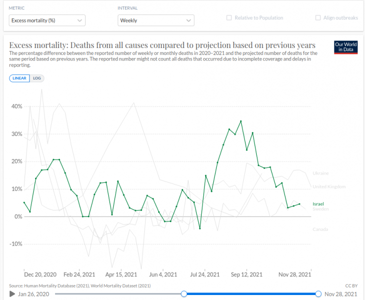Open the Excess mortality metric dropdown
The width and height of the screenshot is (365, 300).
pos(47,20)
